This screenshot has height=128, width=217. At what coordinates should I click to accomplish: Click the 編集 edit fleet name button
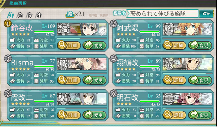[206, 14]
